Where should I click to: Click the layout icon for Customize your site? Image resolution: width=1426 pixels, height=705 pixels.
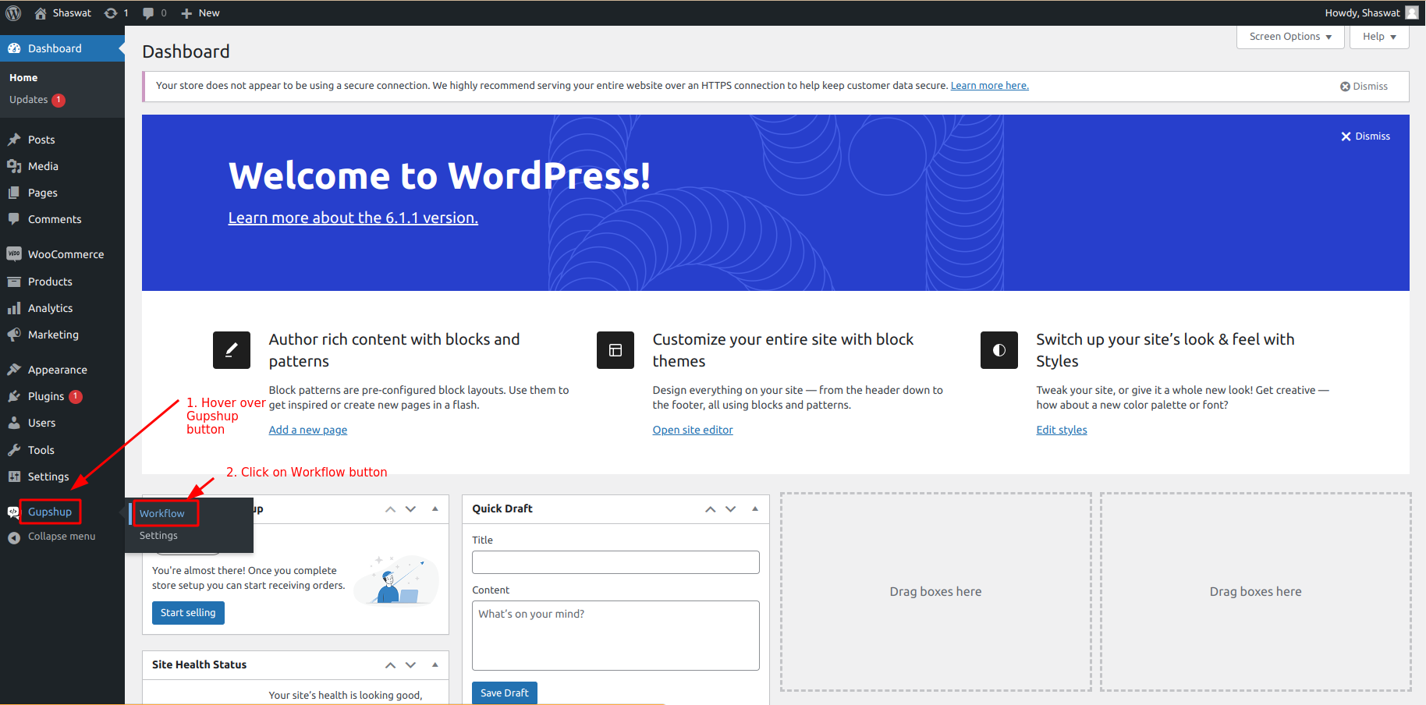pos(615,350)
